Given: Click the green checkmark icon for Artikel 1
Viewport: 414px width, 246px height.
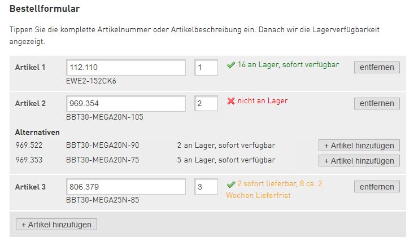Looking at the screenshot, I should pos(231,65).
